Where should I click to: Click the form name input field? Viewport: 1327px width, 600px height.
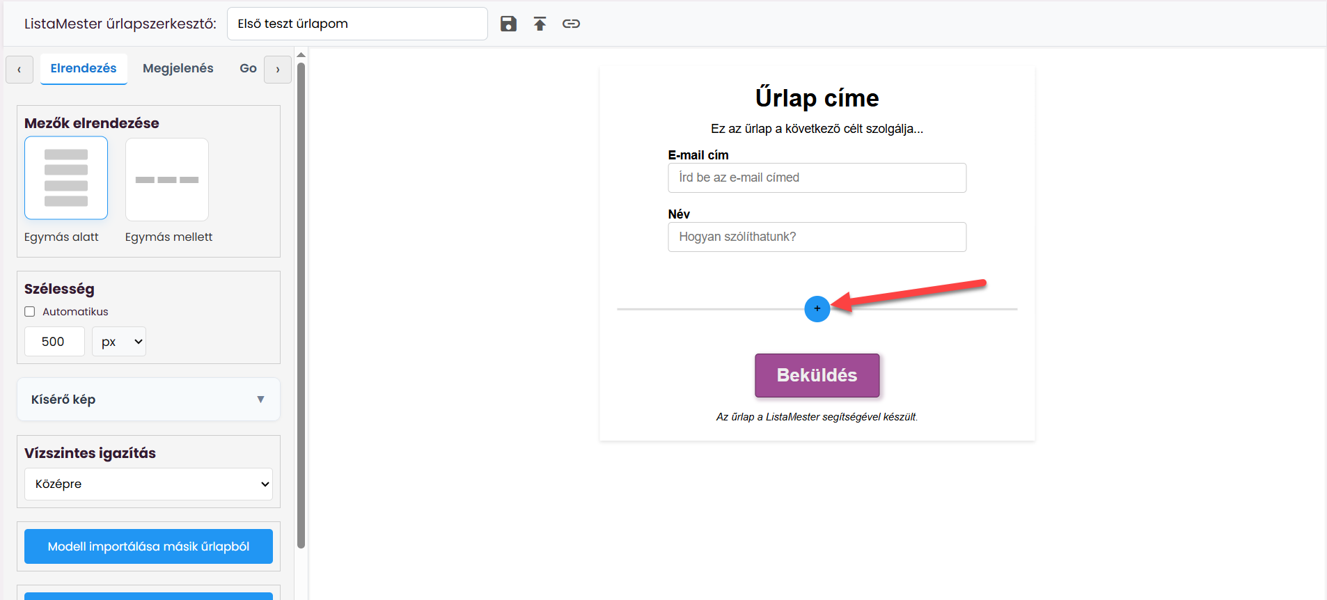coord(357,24)
